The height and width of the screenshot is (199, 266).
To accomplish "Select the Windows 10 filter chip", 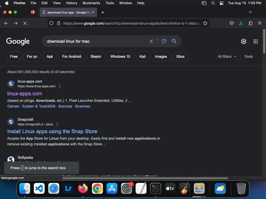I will pyautogui.click(x=120, y=56).
